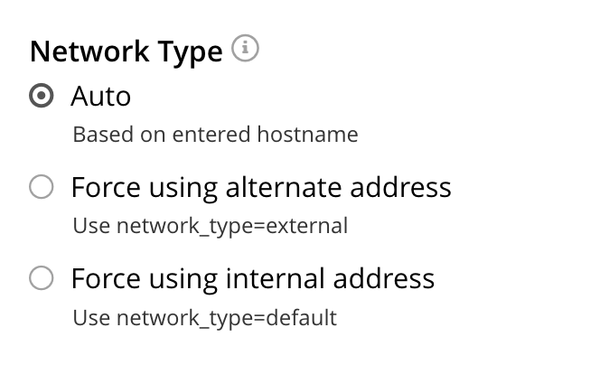Click the "Based on entered hostname" description
609x365 pixels.
(215, 135)
